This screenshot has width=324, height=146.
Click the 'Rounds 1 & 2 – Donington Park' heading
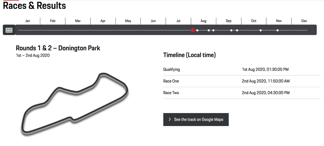coord(58,48)
